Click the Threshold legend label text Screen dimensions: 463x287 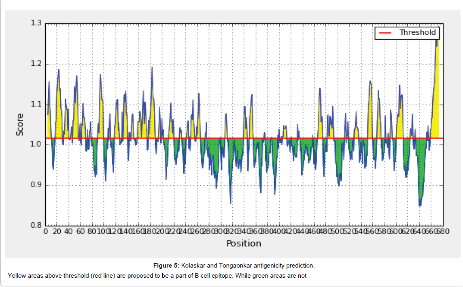click(x=417, y=33)
